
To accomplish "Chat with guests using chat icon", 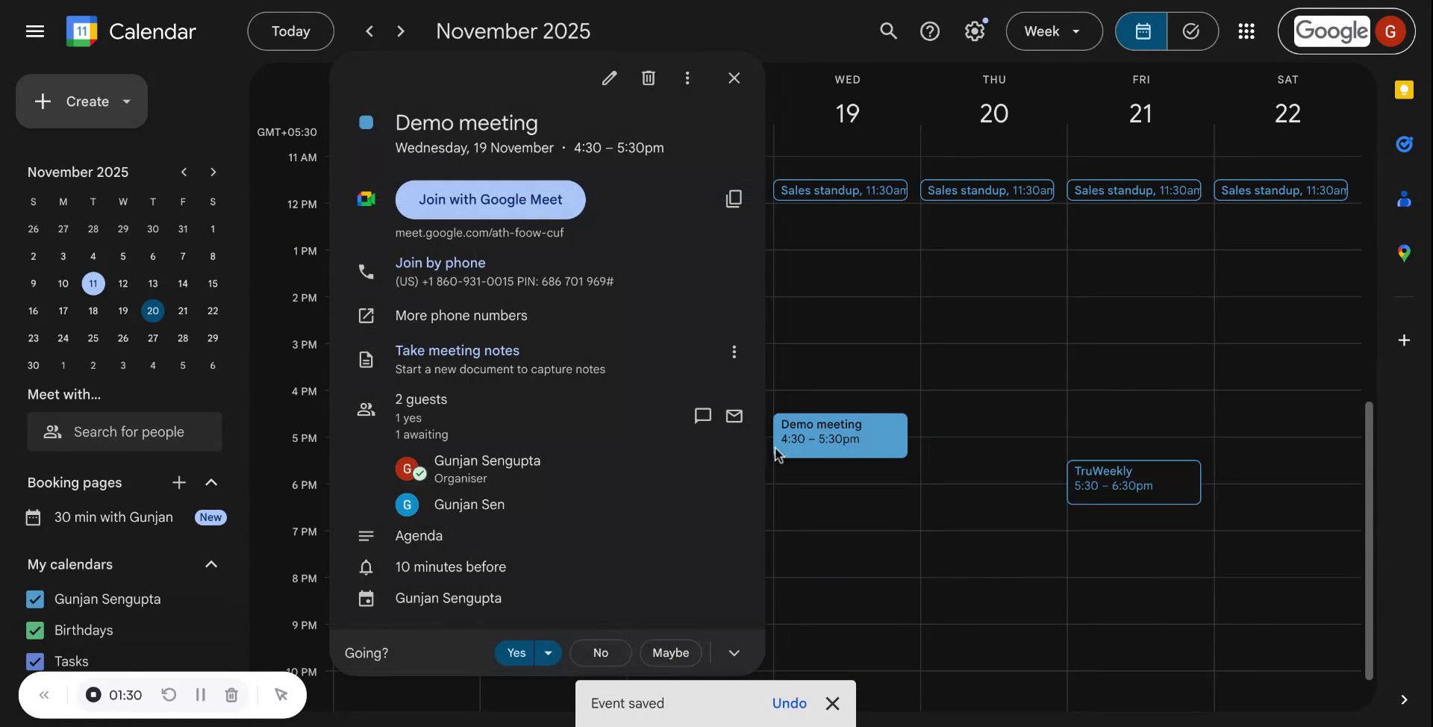I will point(702,416).
